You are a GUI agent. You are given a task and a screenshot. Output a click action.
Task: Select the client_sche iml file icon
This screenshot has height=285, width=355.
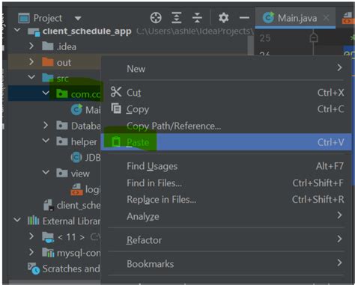tap(48, 205)
